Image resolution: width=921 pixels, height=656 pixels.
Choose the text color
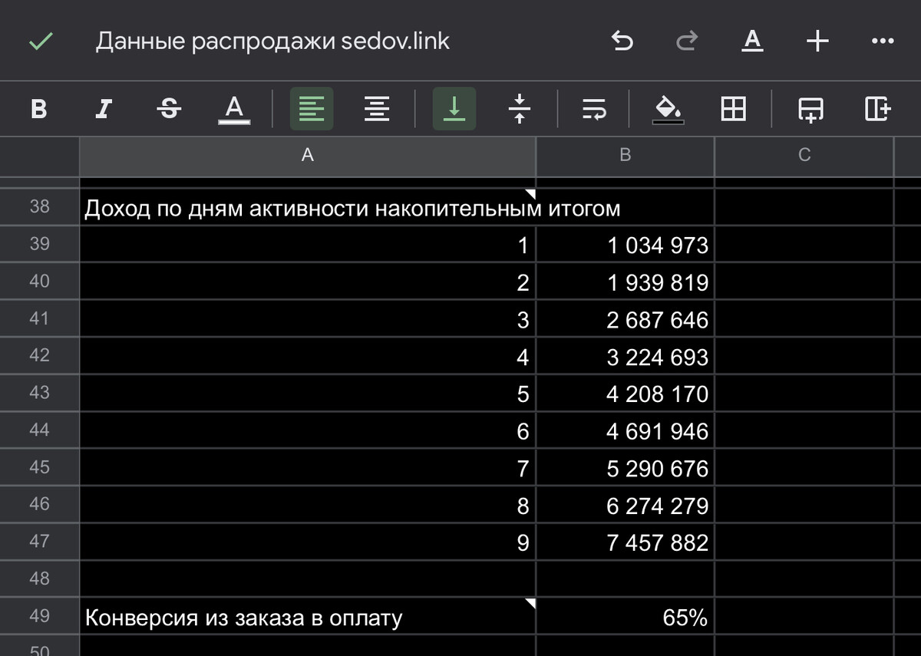[235, 108]
